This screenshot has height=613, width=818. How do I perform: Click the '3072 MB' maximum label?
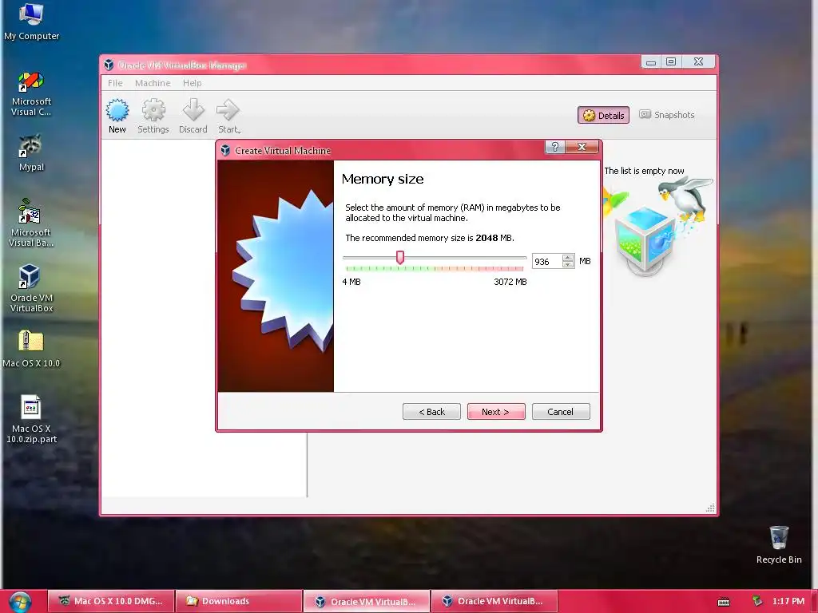coord(510,282)
